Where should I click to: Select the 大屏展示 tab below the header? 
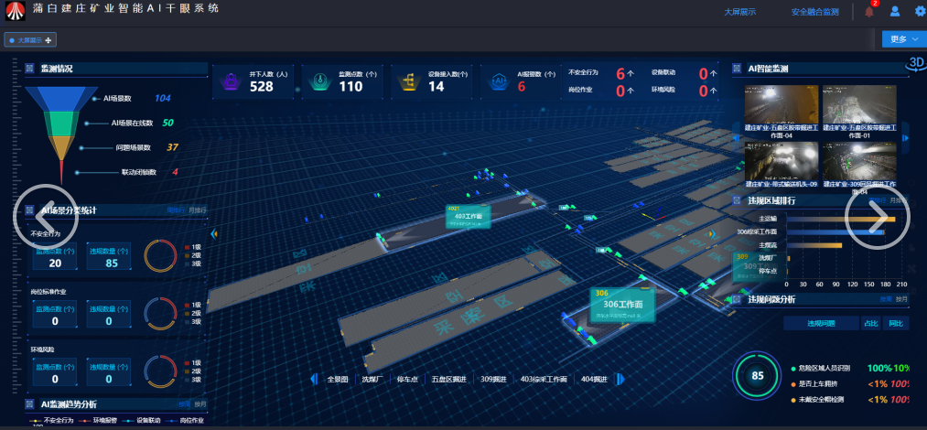click(x=32, y=39)
